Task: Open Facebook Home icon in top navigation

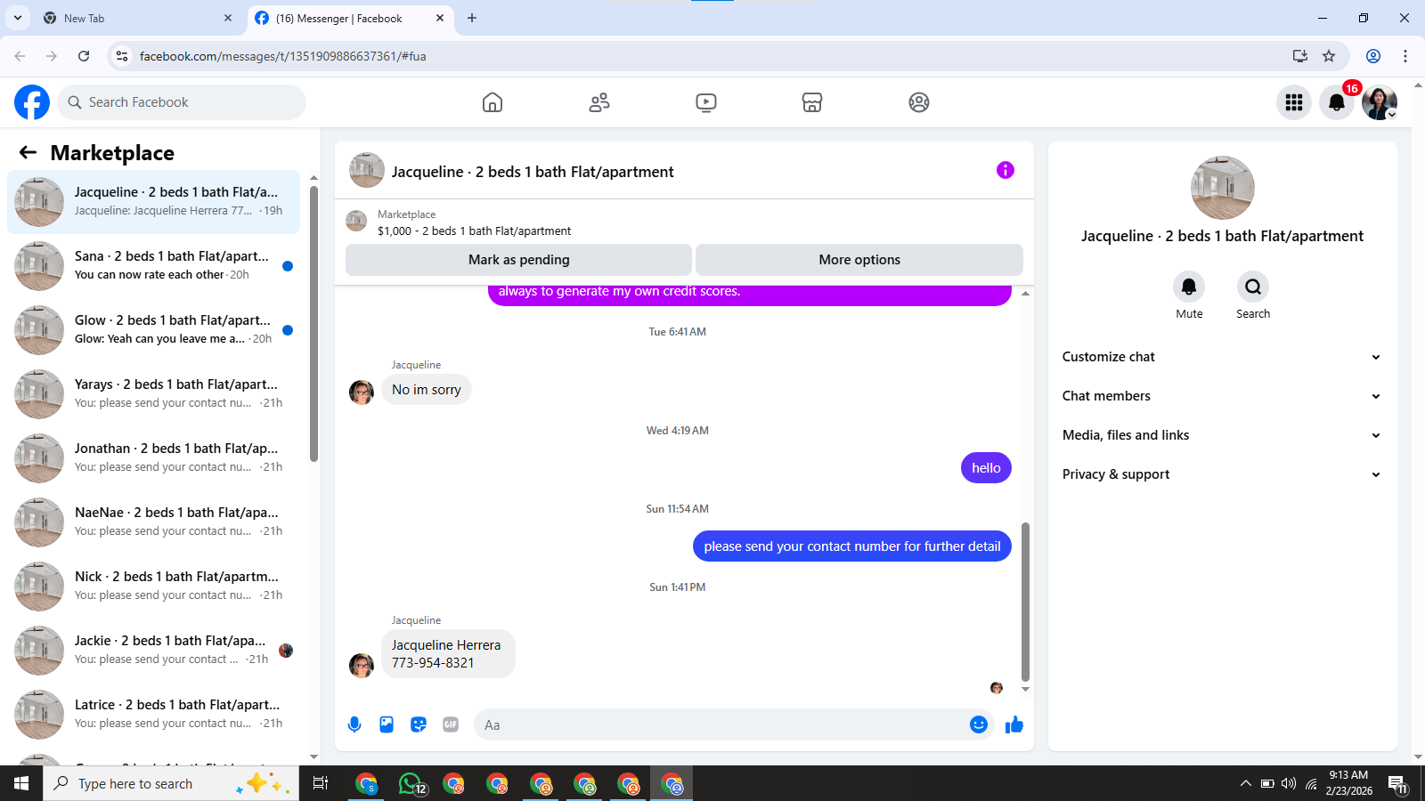Action: point(493,102)
